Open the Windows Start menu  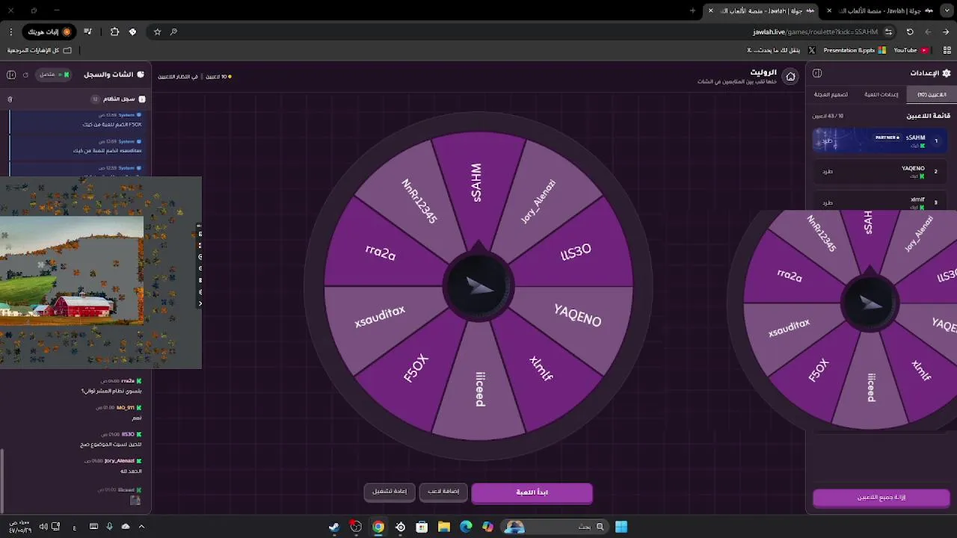click(621, 527)
